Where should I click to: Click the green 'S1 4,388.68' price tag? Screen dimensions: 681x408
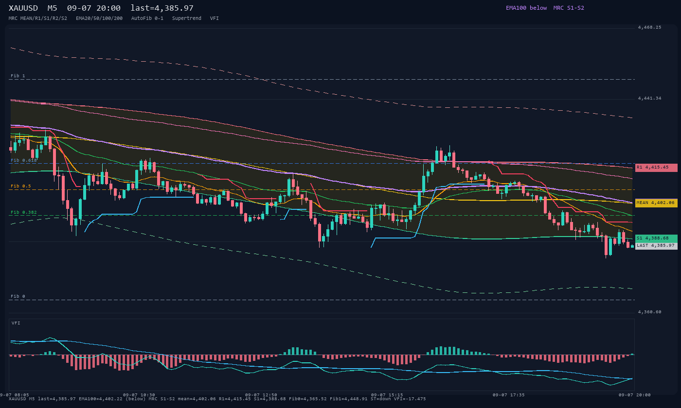(x=656, y=238)
